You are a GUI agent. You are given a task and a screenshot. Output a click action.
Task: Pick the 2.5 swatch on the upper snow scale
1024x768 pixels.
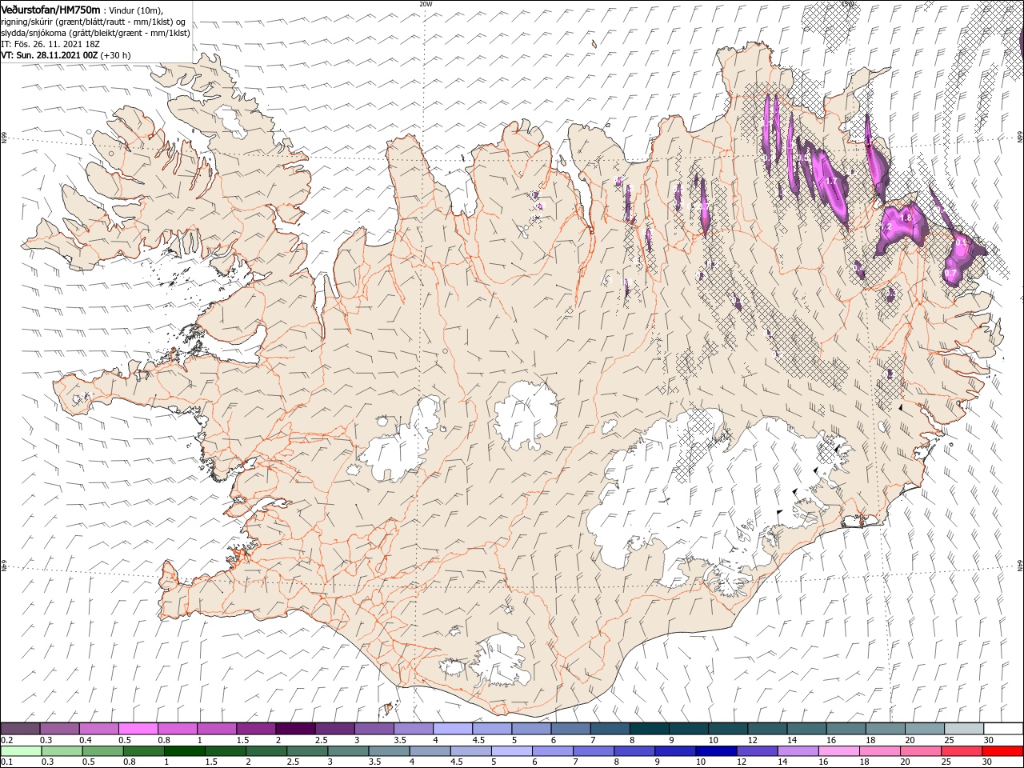335,729
